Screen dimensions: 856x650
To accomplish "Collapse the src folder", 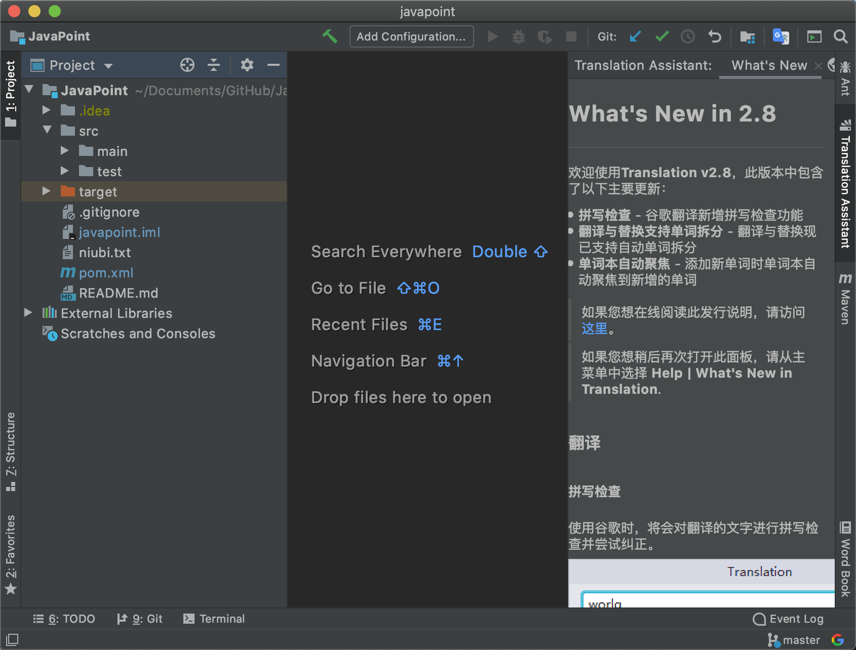I will tap(48, 130).
